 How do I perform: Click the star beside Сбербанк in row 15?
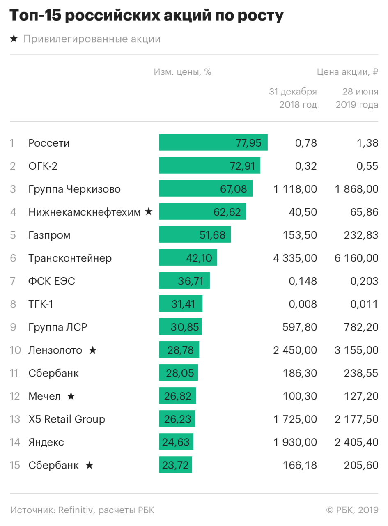point(89,465)
